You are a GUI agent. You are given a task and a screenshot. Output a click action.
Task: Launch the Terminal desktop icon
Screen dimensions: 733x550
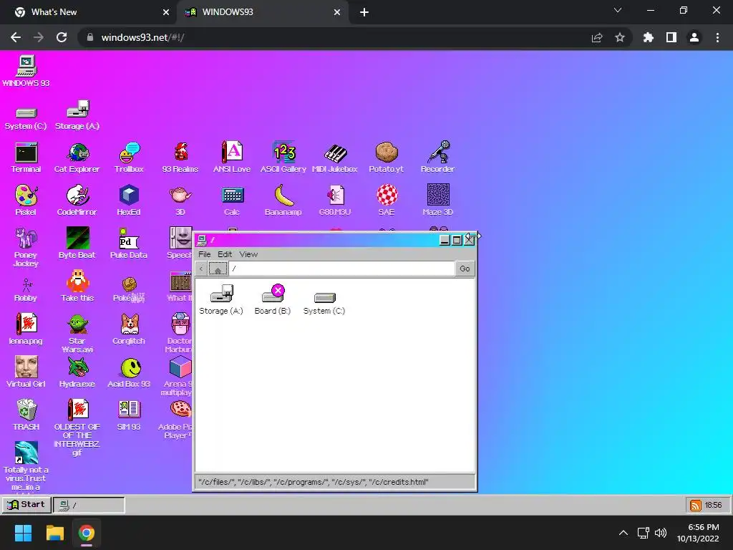(26, 158)
